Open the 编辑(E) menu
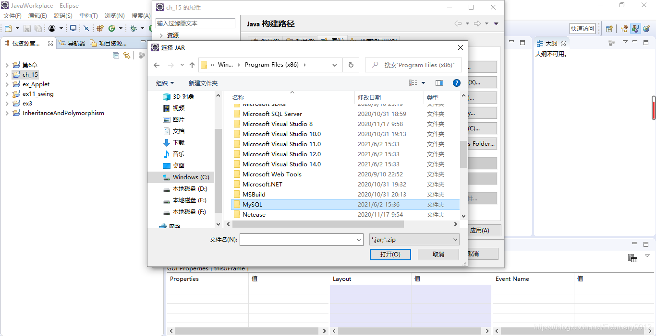Viewport: 656px width, 336px height. pyautogui.click(x=37, y=16)
